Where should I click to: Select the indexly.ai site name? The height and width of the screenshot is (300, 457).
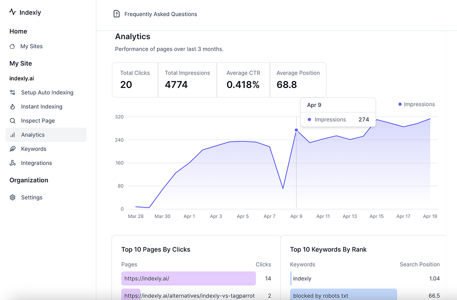pos(21,78)
